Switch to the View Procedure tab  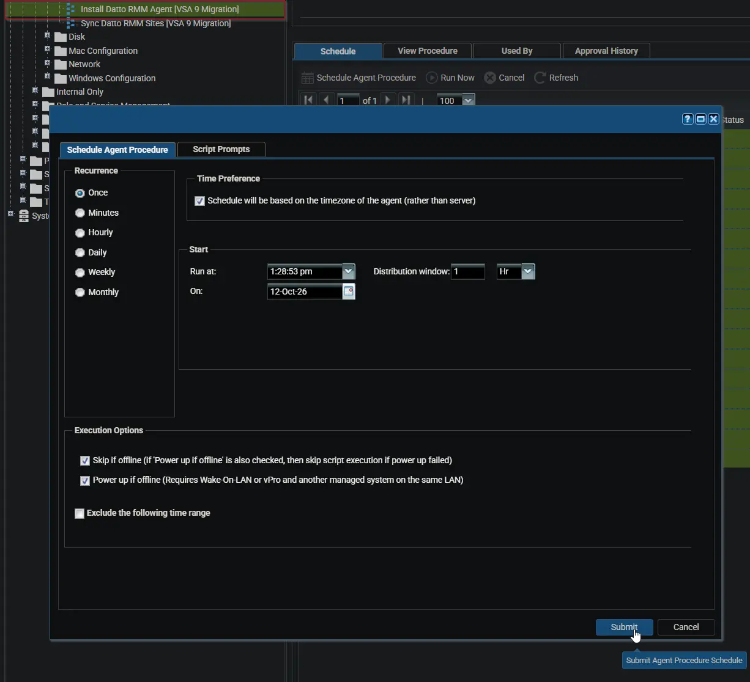pyautogui.click(x=428, y=51)
